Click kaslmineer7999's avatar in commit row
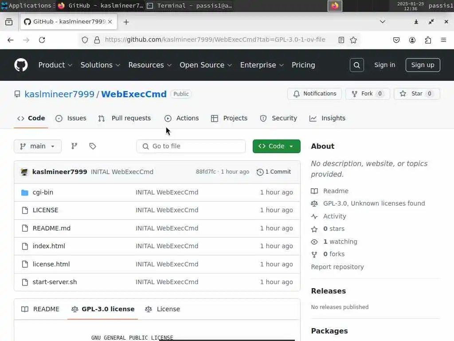Screen dimensions: 454x341 pos(24,172)
